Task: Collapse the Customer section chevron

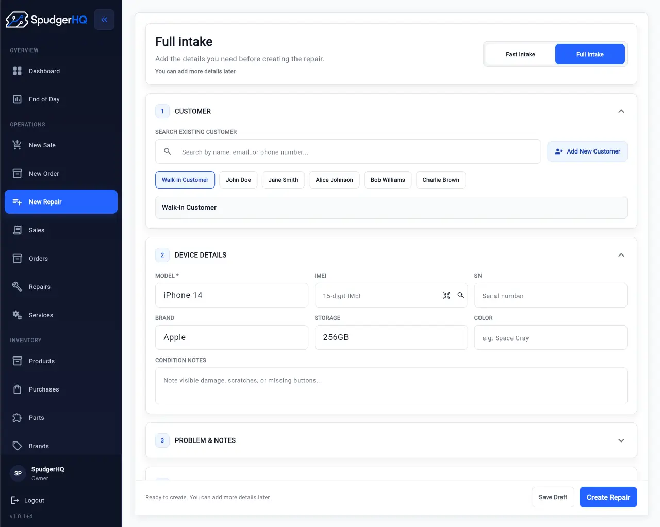Action: pos(621,111)
